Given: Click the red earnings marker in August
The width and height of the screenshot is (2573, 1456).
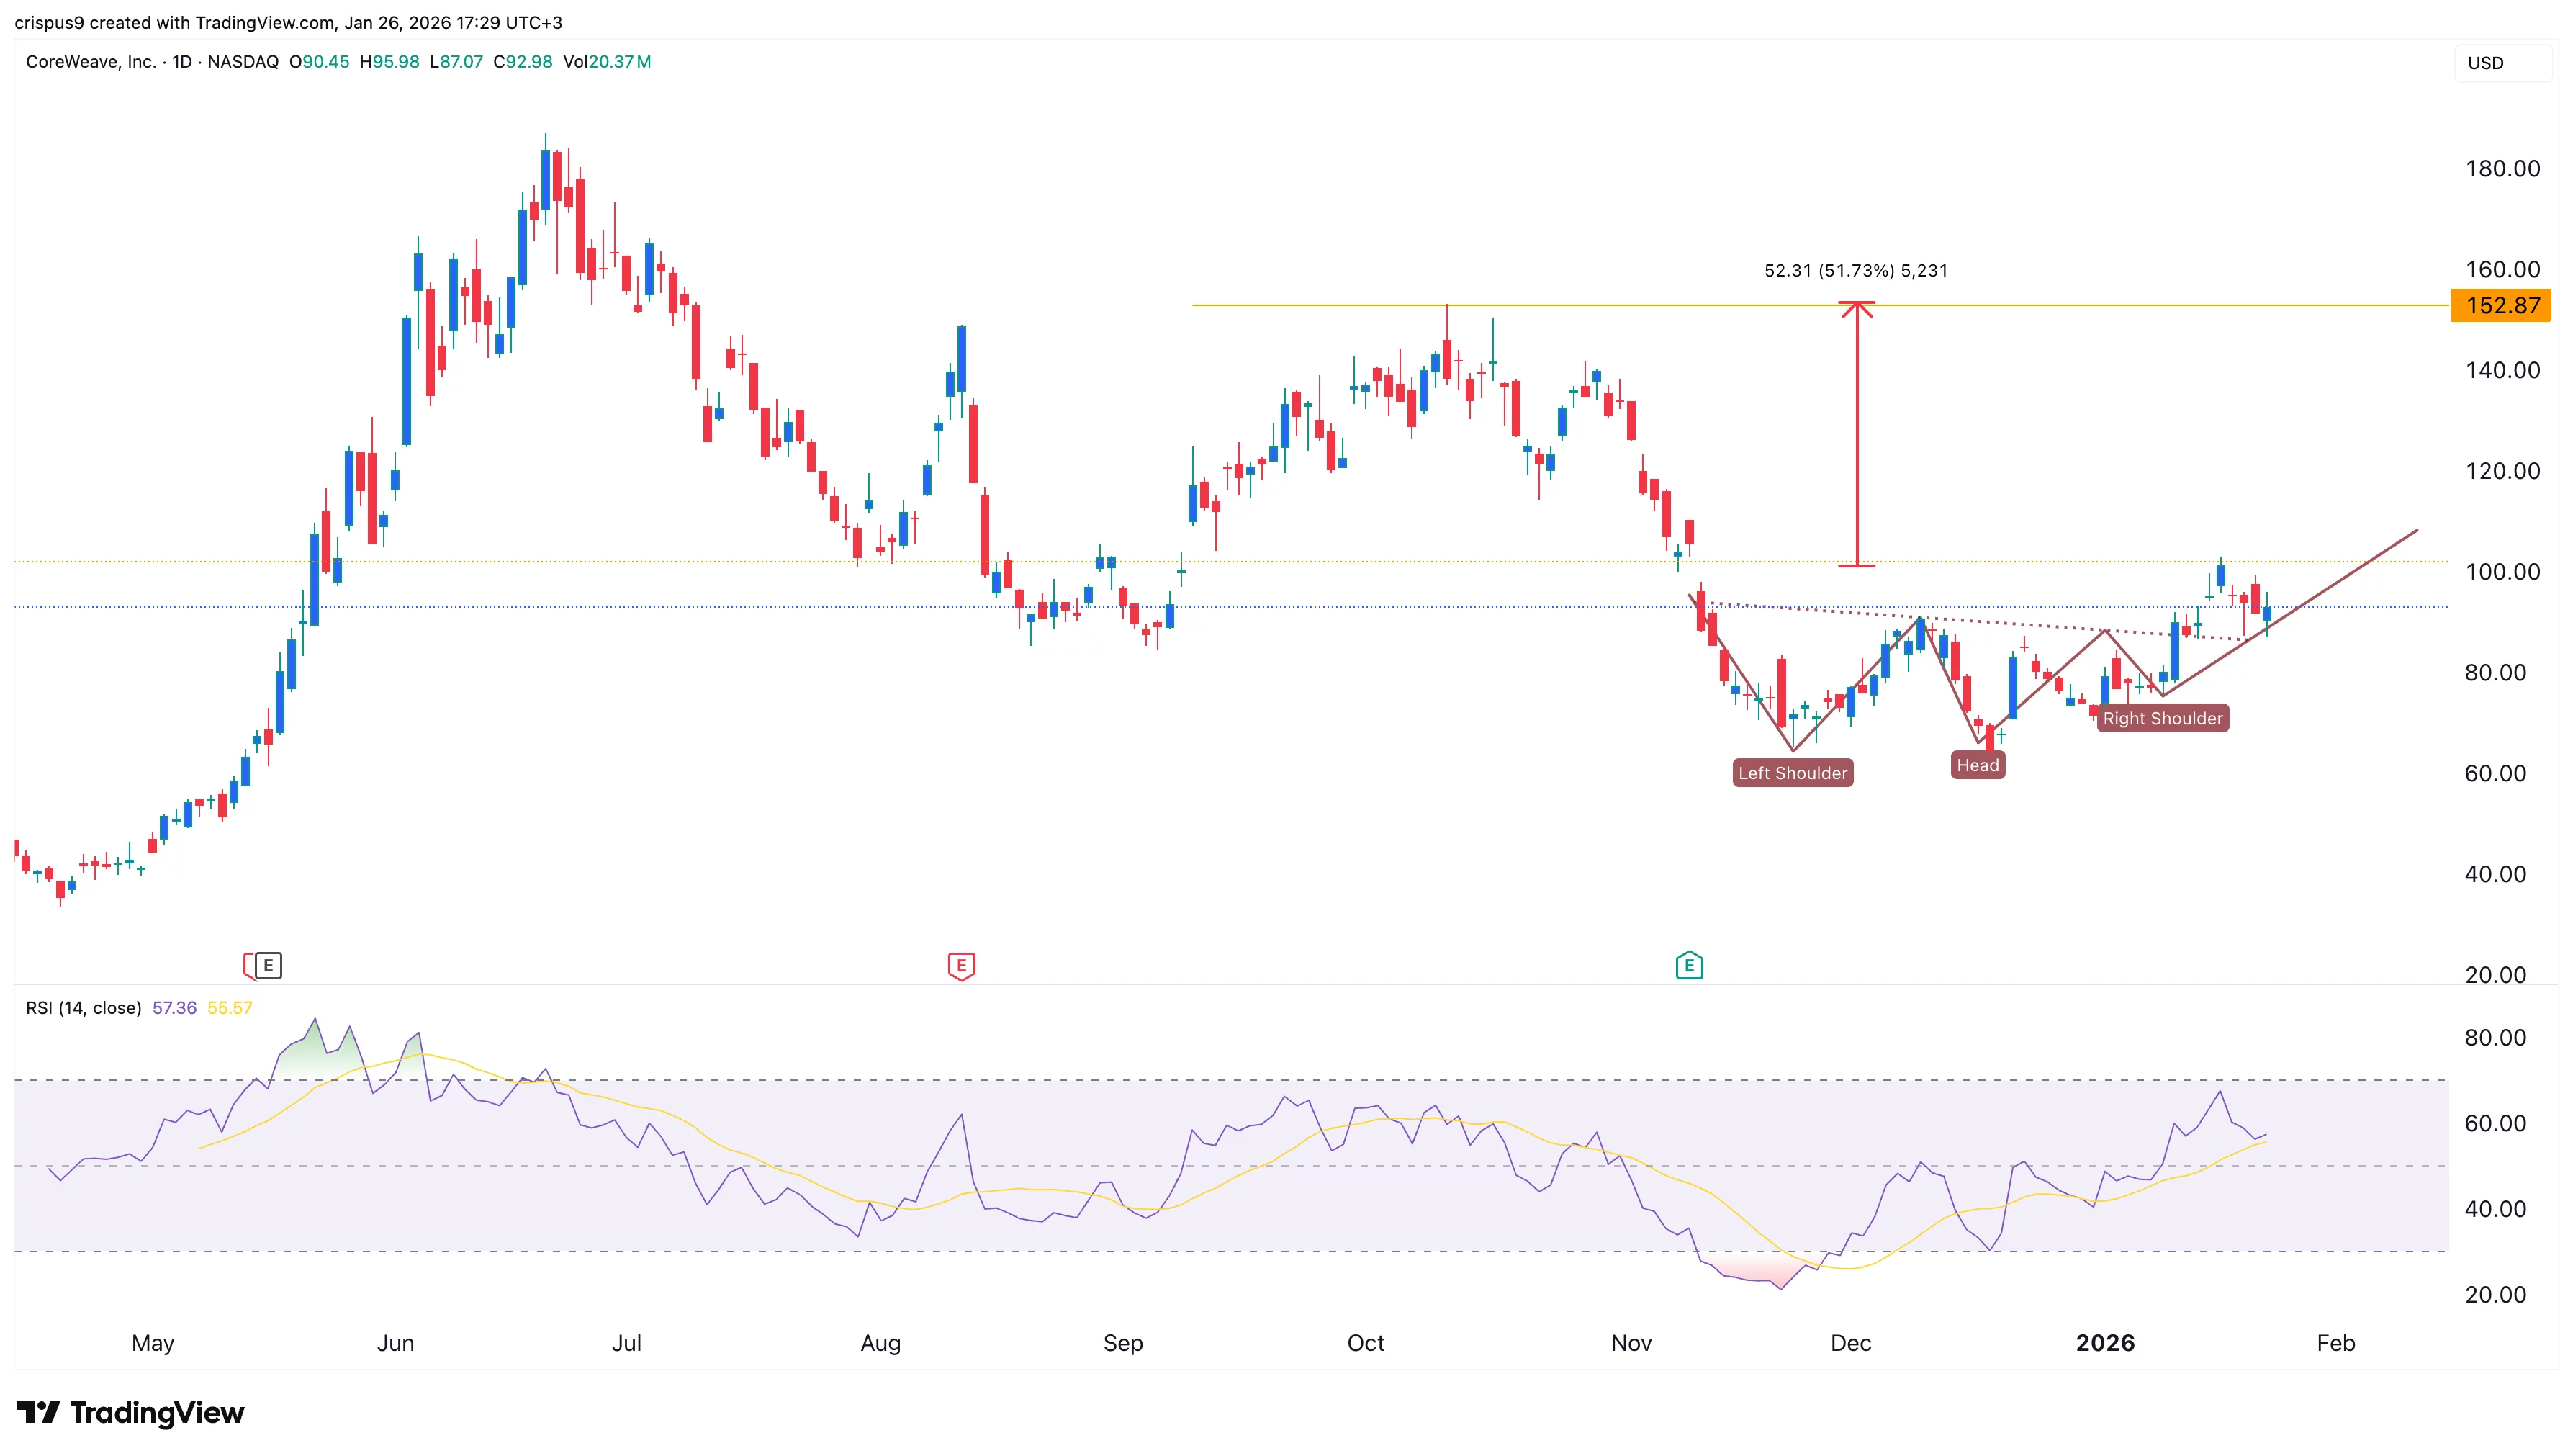Looking at the screenshot, I should click(960, 965).
